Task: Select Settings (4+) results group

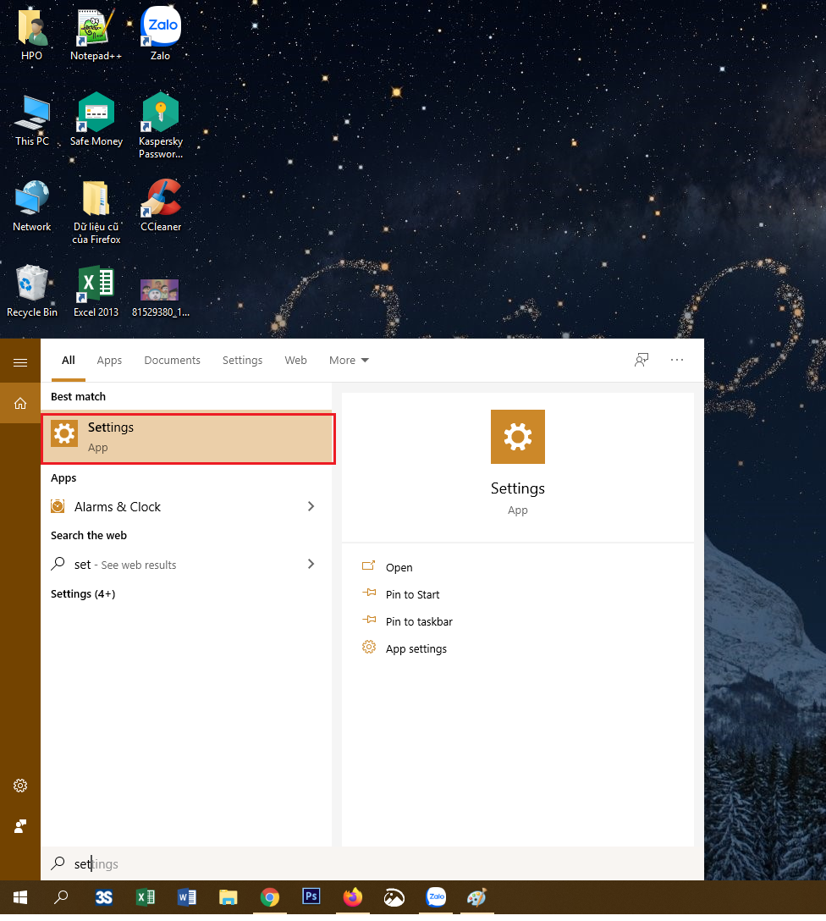Action: (83, 593)
